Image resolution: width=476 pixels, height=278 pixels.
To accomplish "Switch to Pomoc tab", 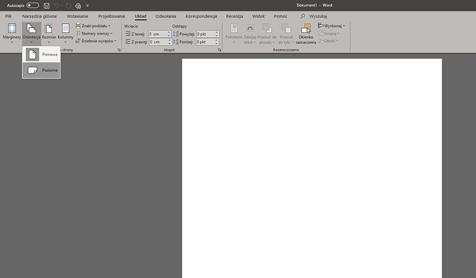I will coord(280,16).
